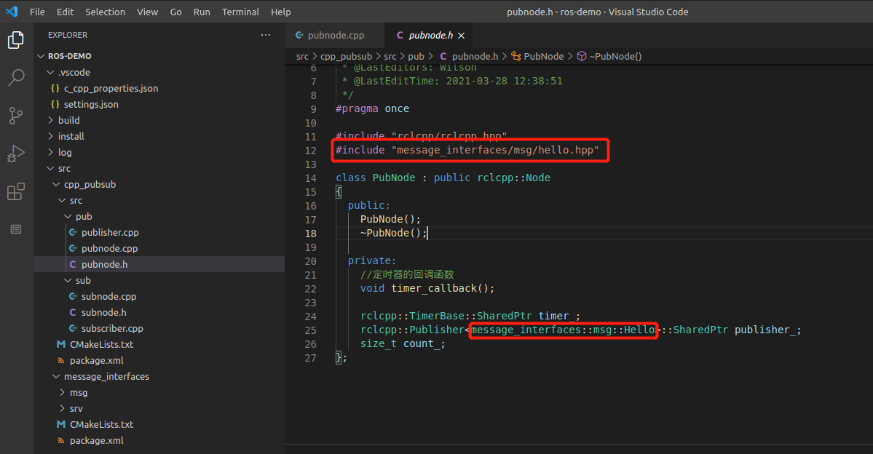Open the Run menu

tap(202, 12)
